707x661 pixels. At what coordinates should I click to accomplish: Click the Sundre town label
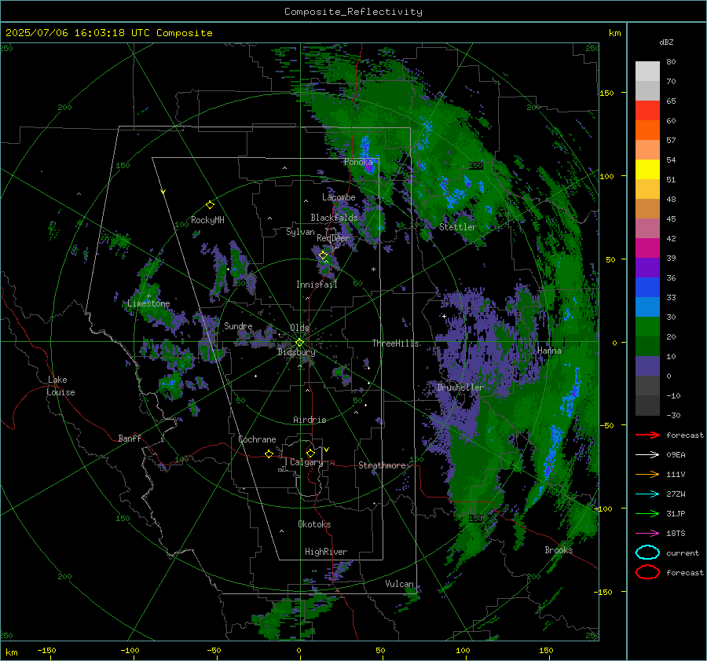point(238,325)
